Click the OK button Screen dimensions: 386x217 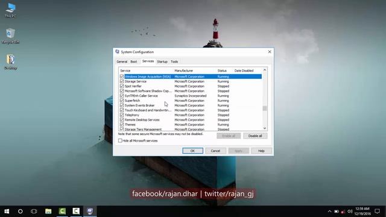click(192, 151)
